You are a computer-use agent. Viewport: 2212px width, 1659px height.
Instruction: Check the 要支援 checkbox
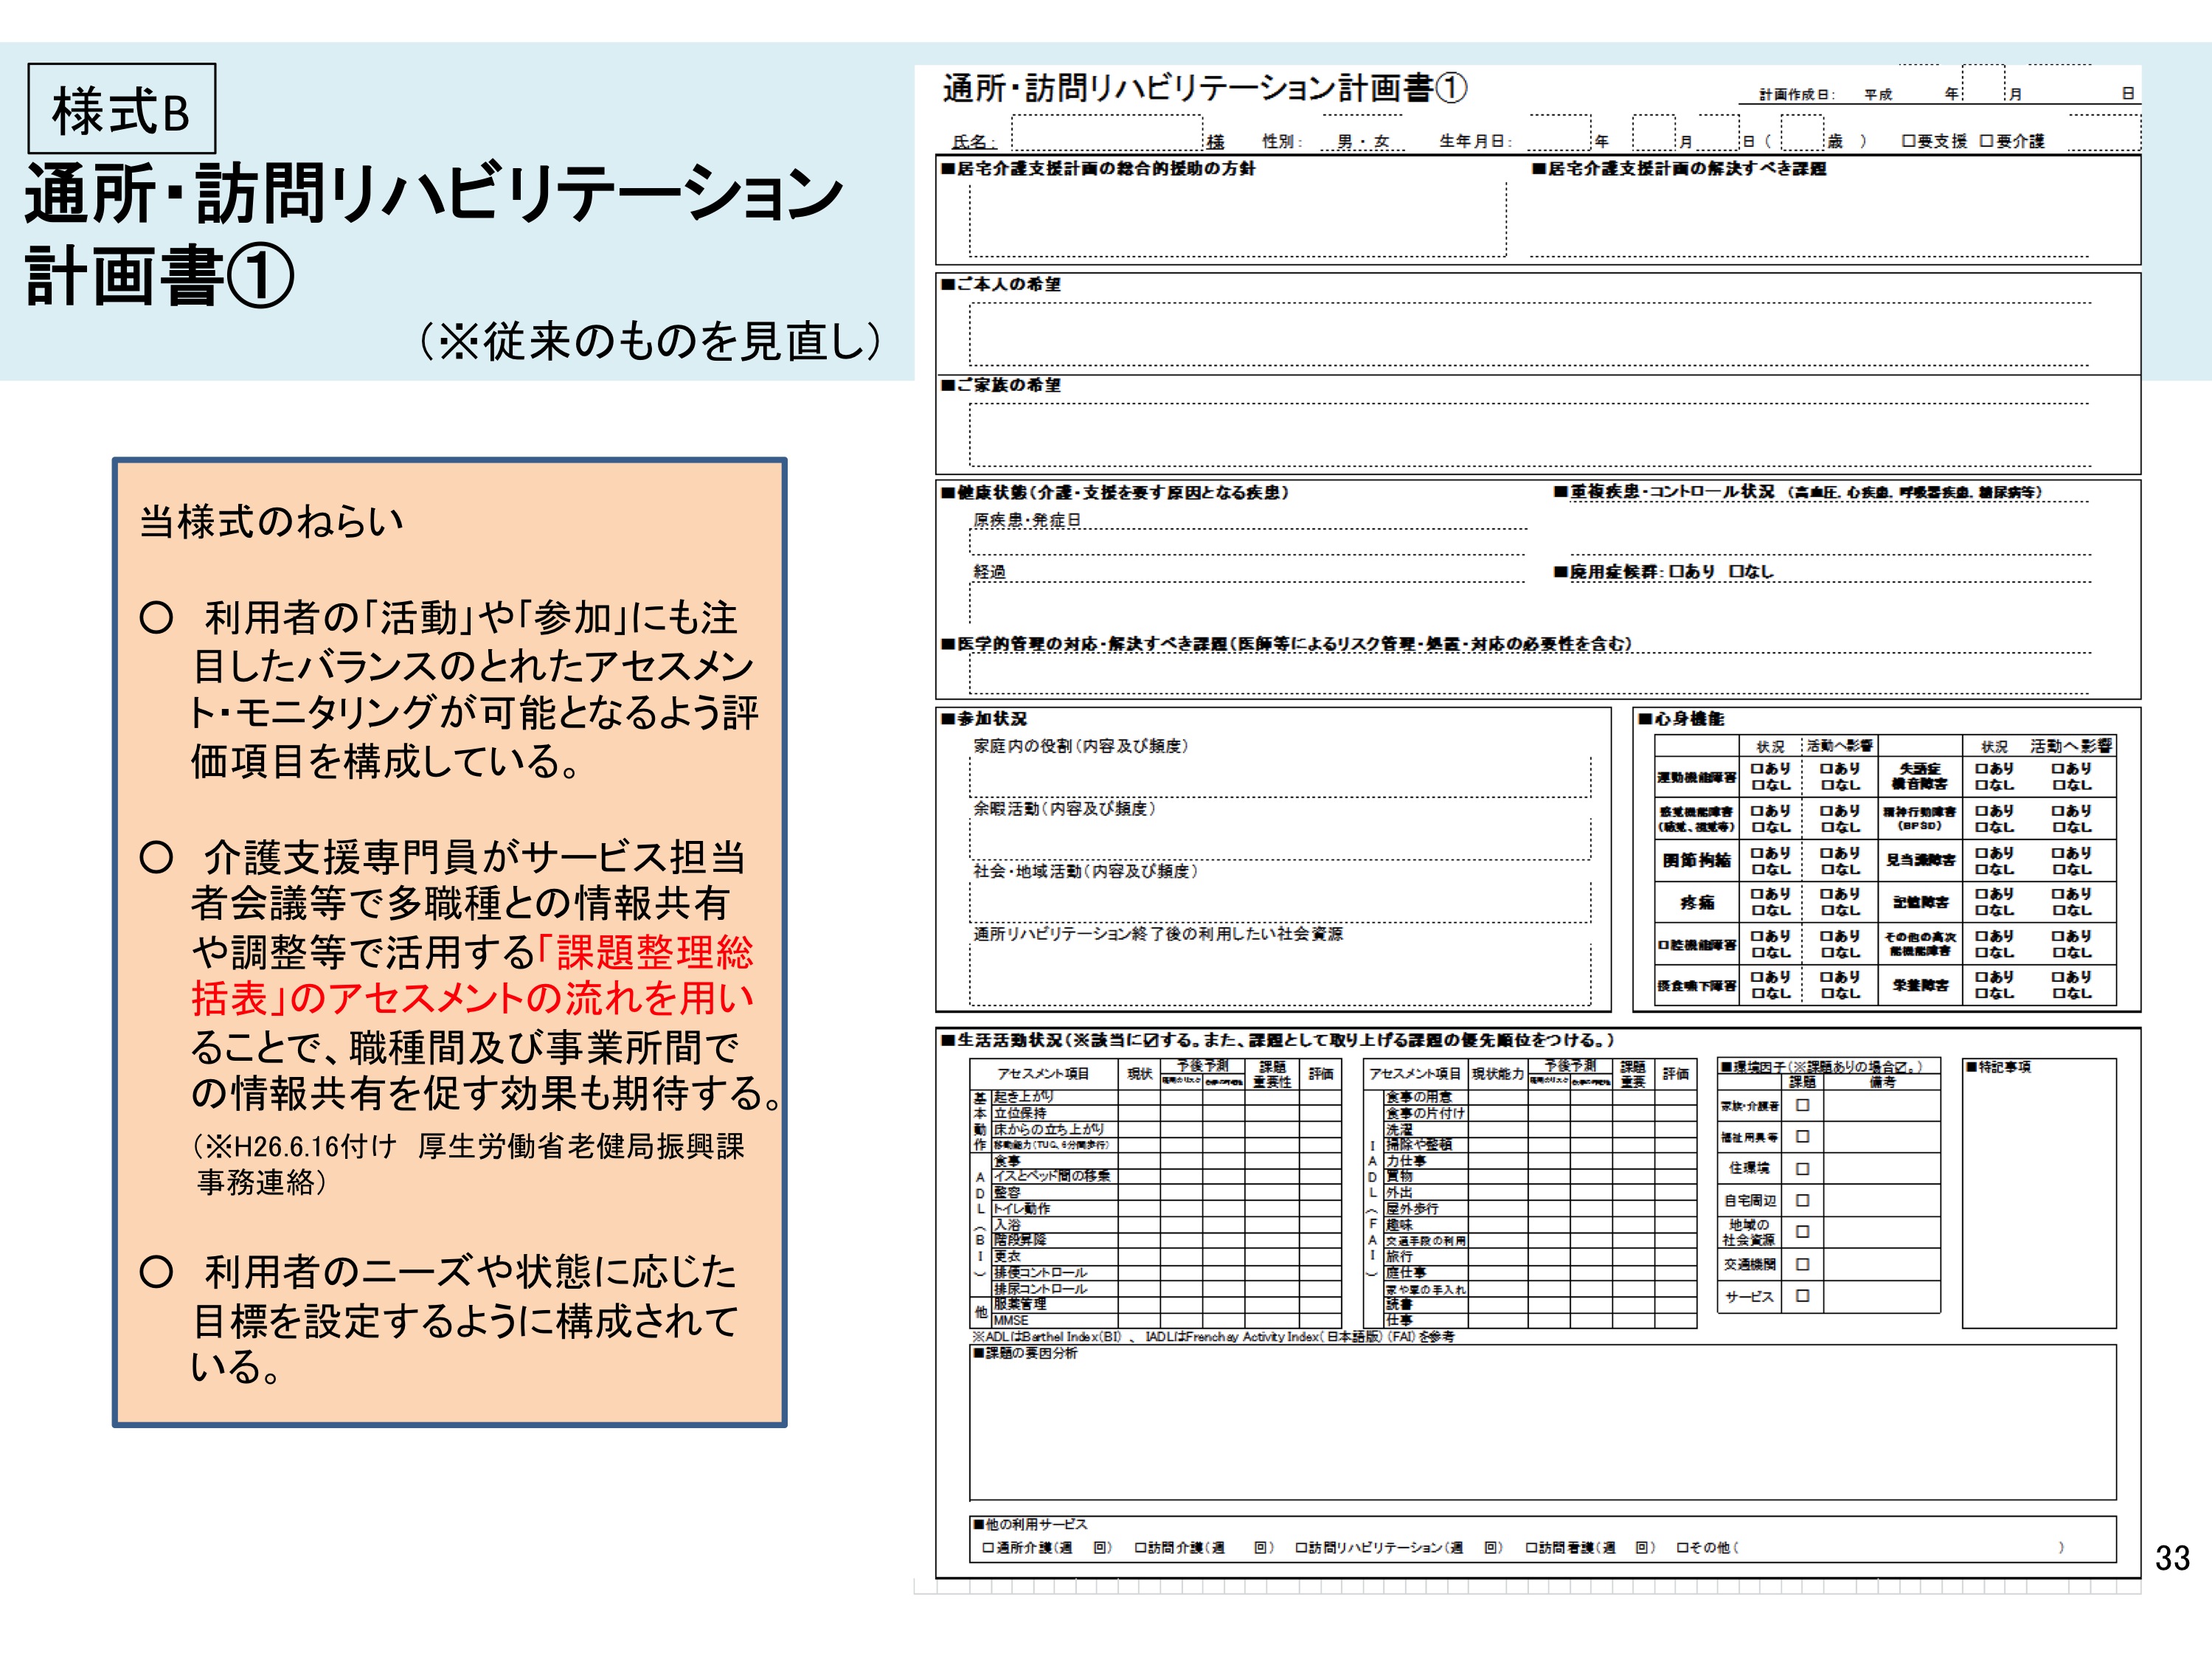tap(1908, 141)
